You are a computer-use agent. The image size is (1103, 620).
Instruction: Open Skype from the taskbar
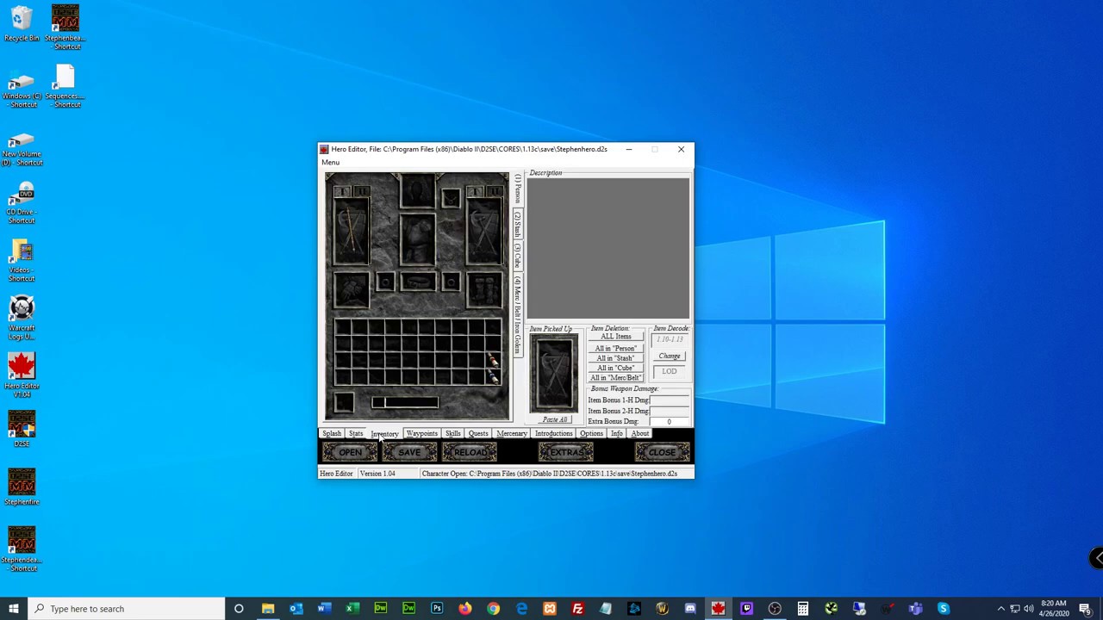click(943, 609)
